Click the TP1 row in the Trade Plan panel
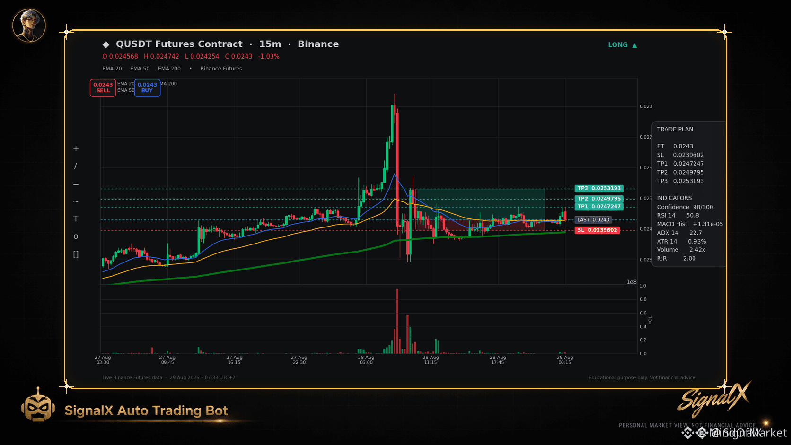The width and height of the screenshot is (791, 445). click(x=680, y=164)
